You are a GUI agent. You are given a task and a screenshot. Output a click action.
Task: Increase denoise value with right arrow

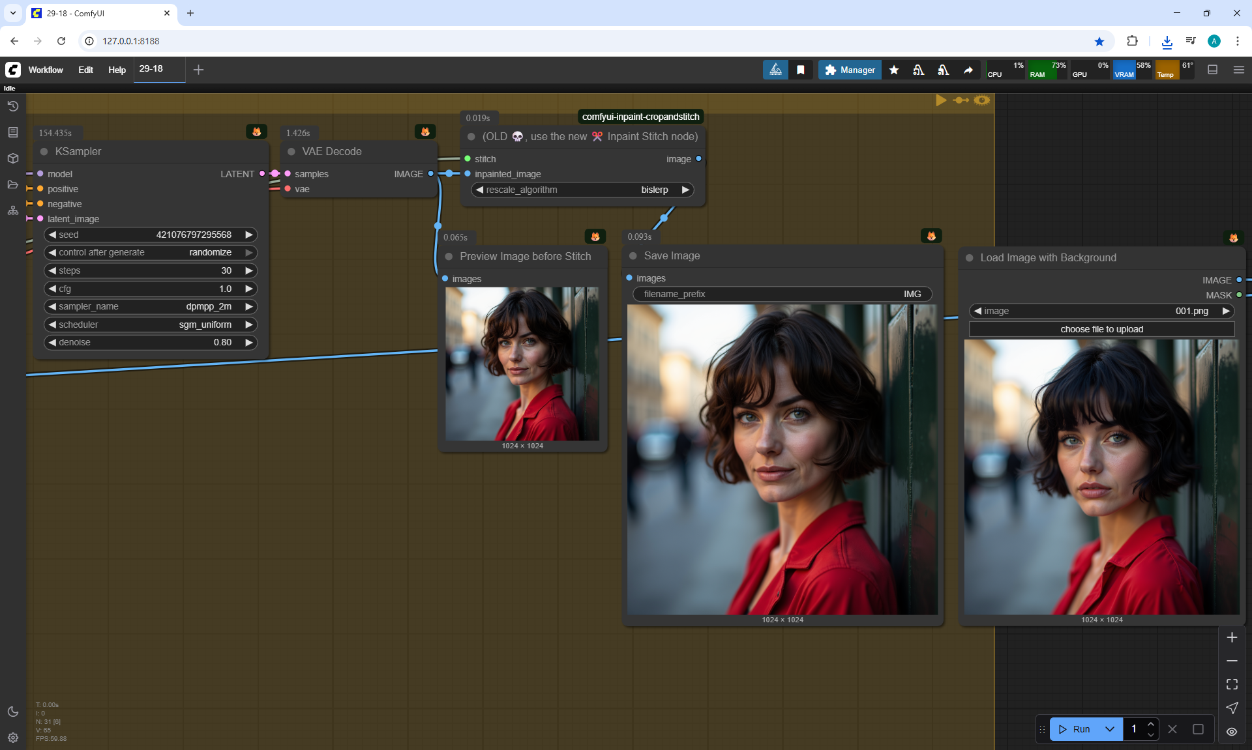248,342
